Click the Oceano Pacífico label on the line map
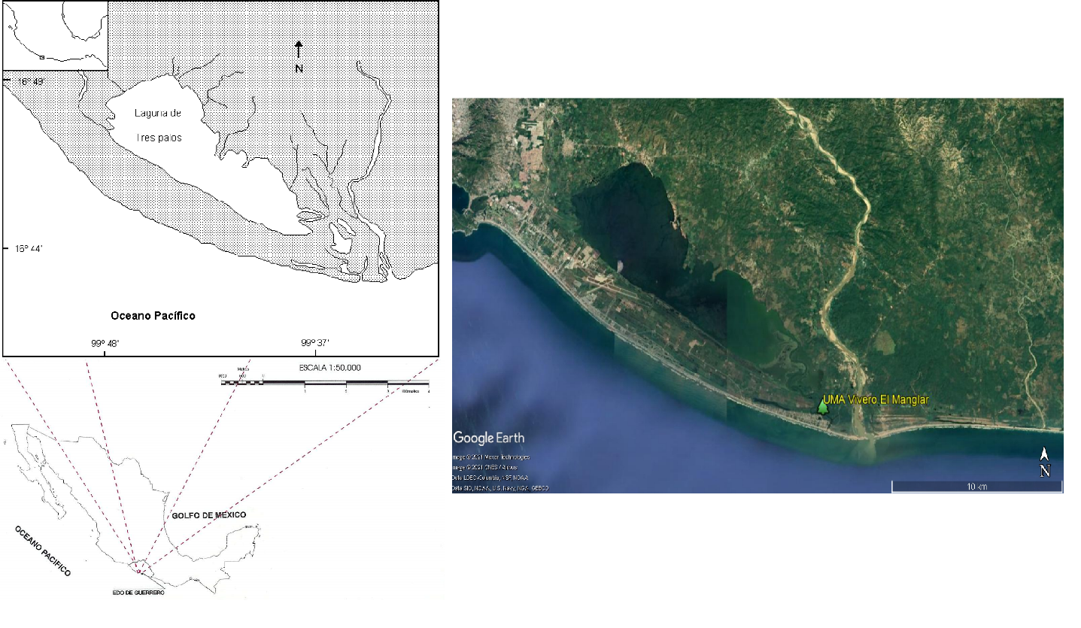The image size is (1081, 628). click(x=153, y=316)
